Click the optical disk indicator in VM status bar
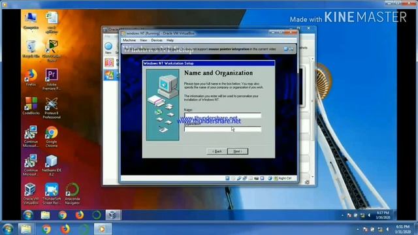The image size is (418, 235). tap(233, 178)
